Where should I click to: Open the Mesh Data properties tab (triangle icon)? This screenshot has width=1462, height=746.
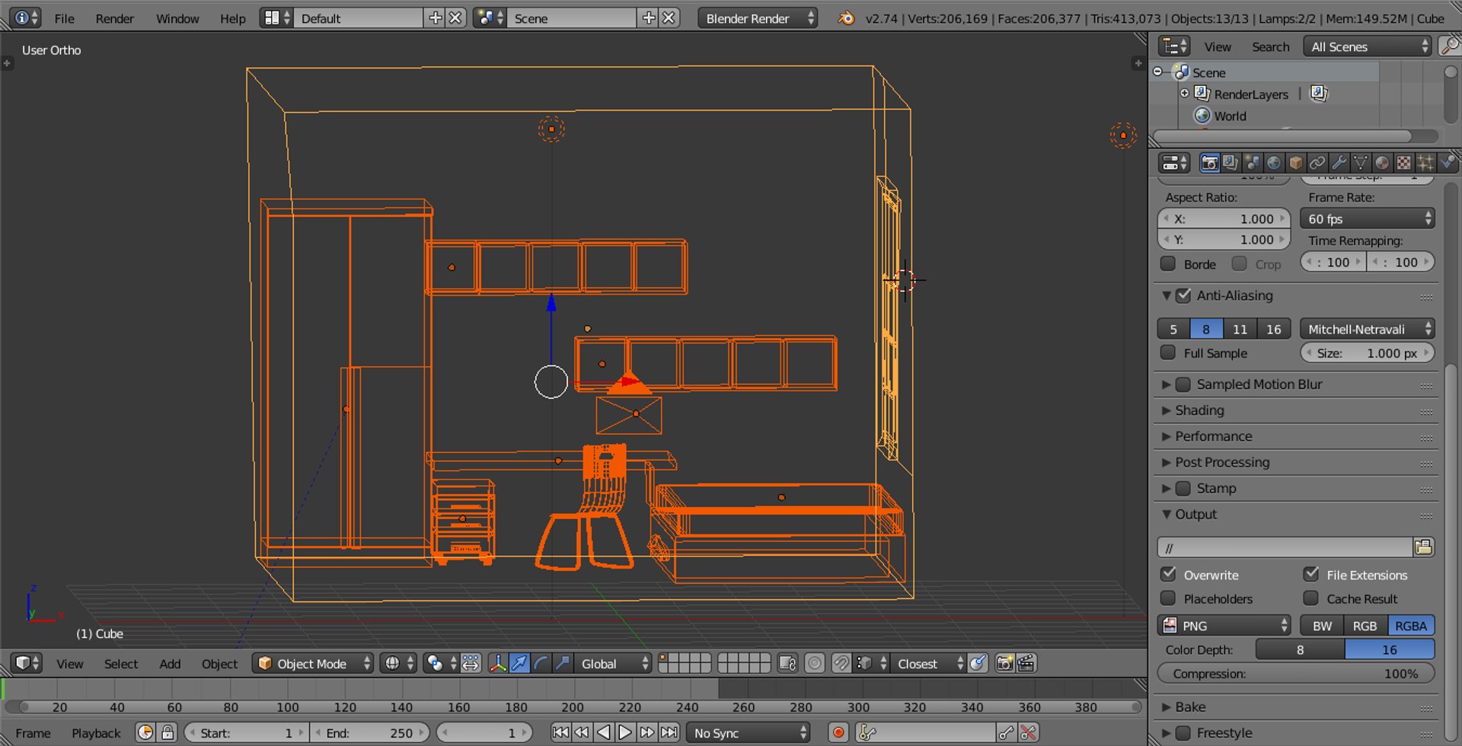click(1360, 163)
